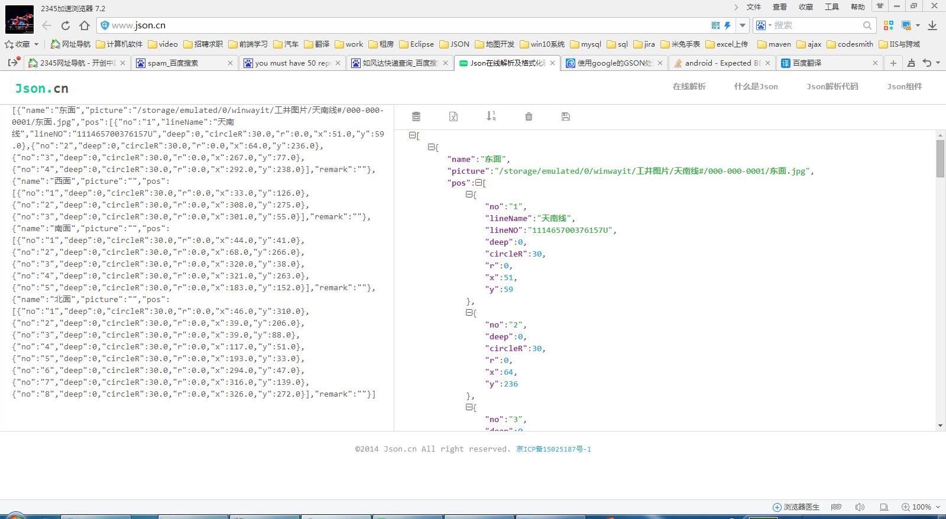Viewport: 946px width, 519px height.
Task: Click the JSON compress (database) icon
Action: tap(416, 116)
